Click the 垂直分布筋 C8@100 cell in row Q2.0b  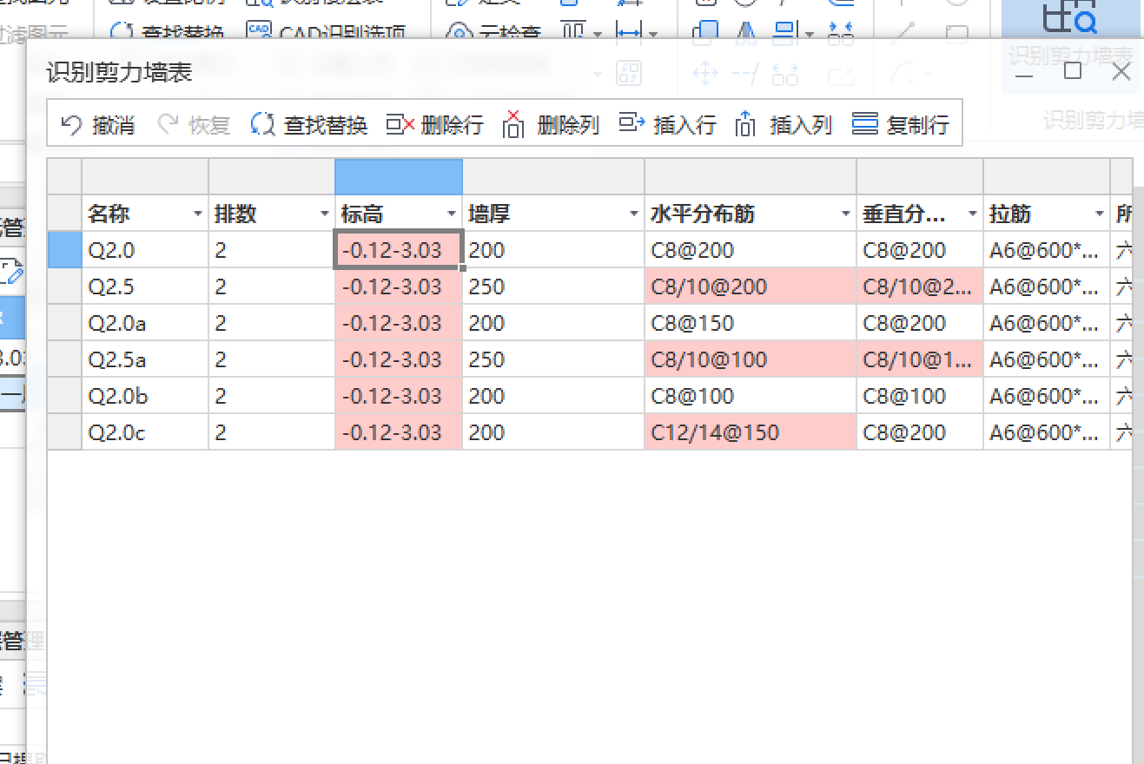point(920,396)
